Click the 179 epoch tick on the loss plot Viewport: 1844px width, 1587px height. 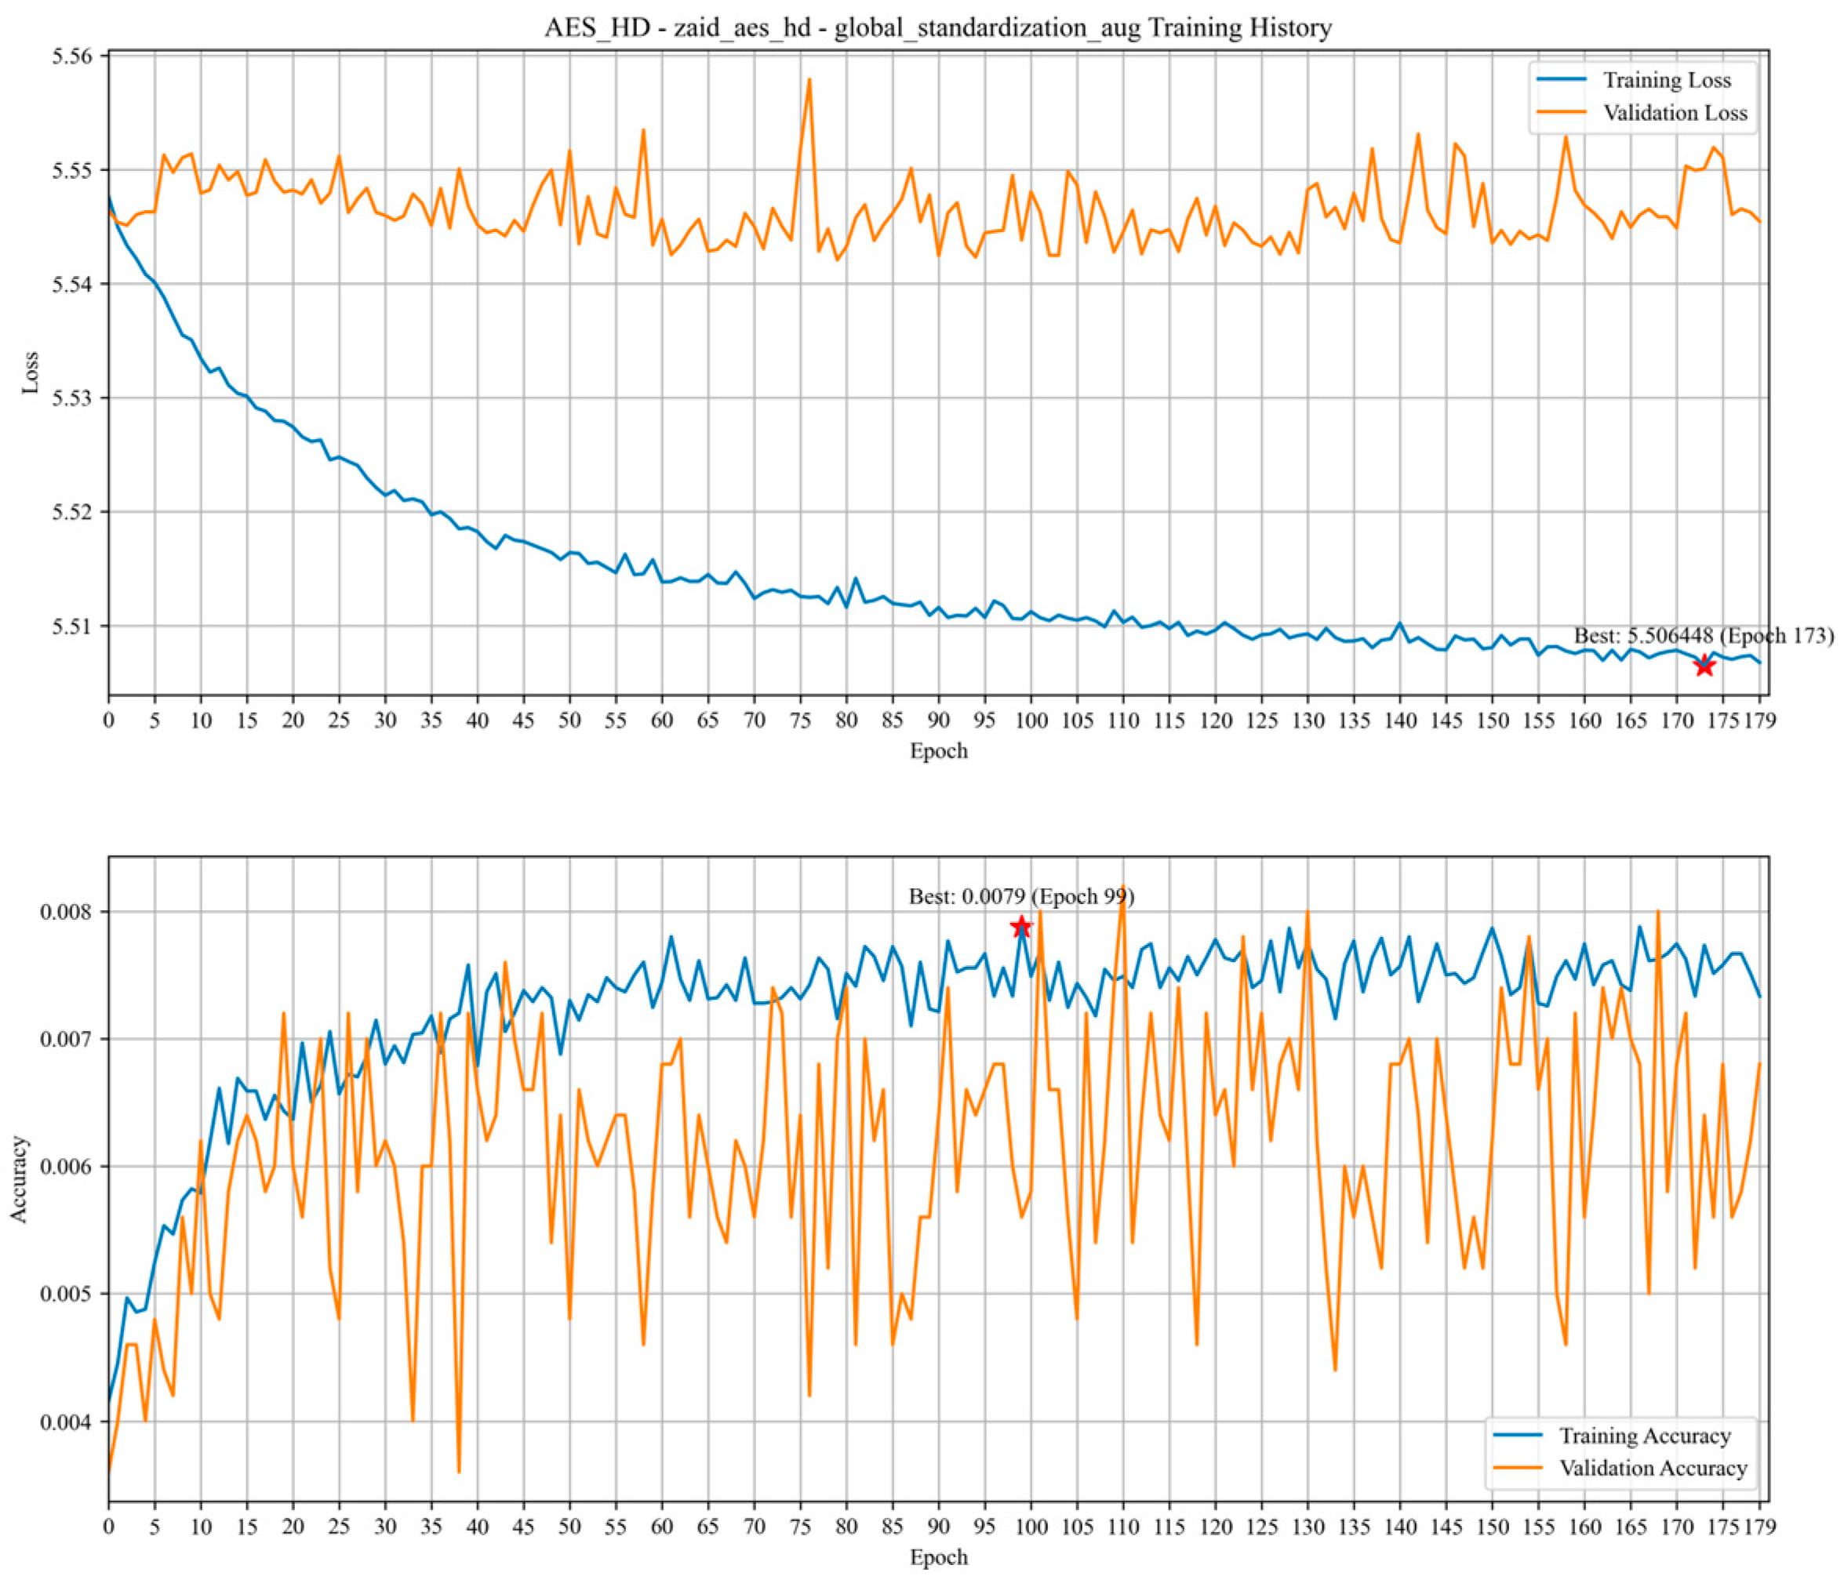1759,720
